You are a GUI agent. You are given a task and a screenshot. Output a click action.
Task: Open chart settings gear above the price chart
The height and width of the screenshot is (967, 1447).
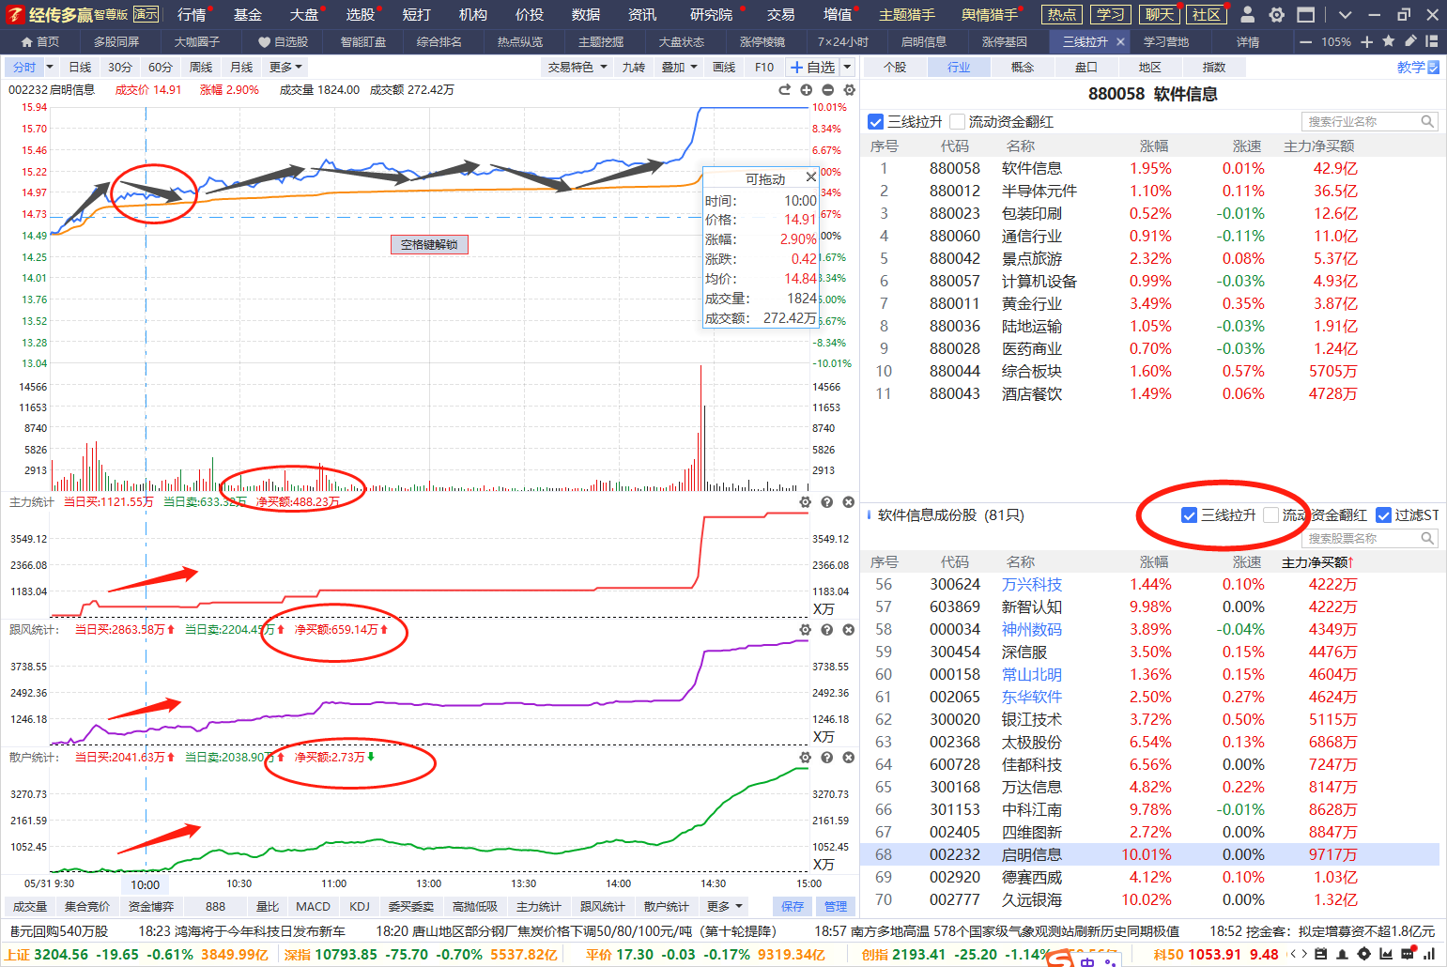849,89
